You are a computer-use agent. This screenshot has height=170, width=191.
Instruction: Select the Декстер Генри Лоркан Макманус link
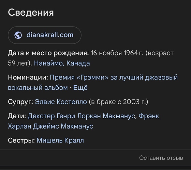point(82,116)
